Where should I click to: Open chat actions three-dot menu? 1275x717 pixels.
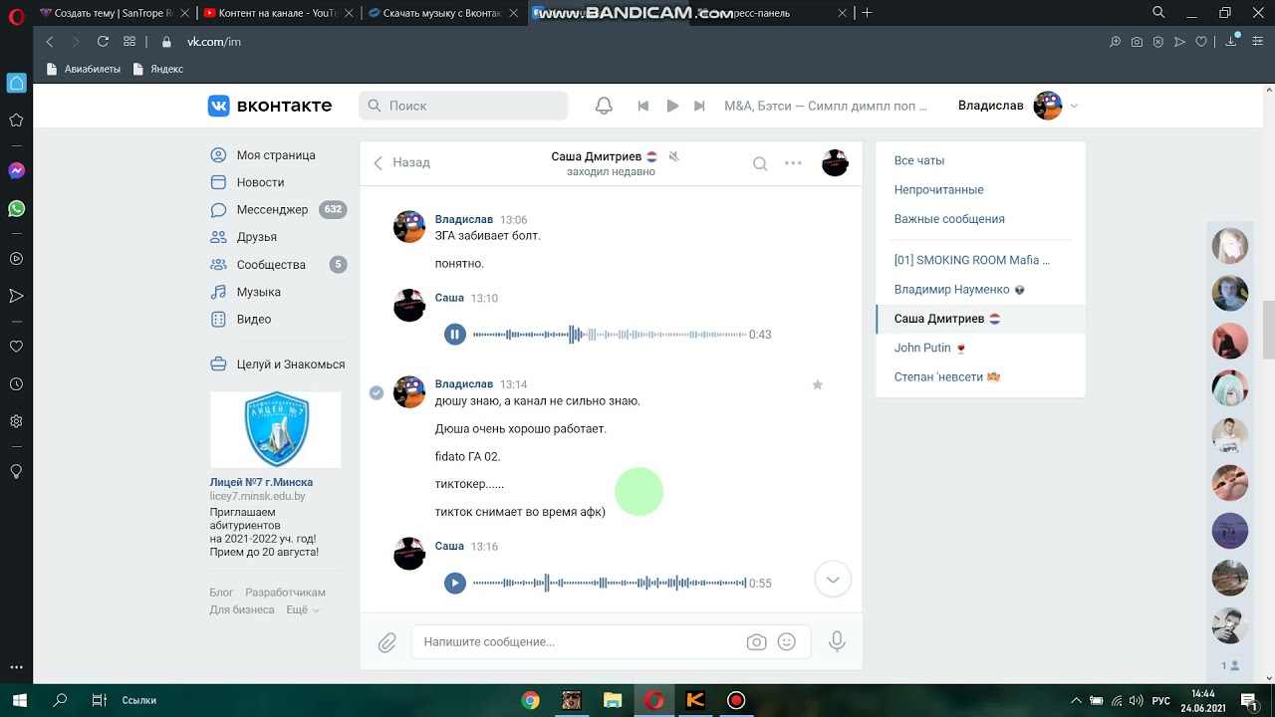coord(793,163)
